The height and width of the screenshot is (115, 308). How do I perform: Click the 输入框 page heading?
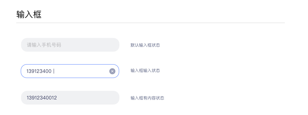29,15
